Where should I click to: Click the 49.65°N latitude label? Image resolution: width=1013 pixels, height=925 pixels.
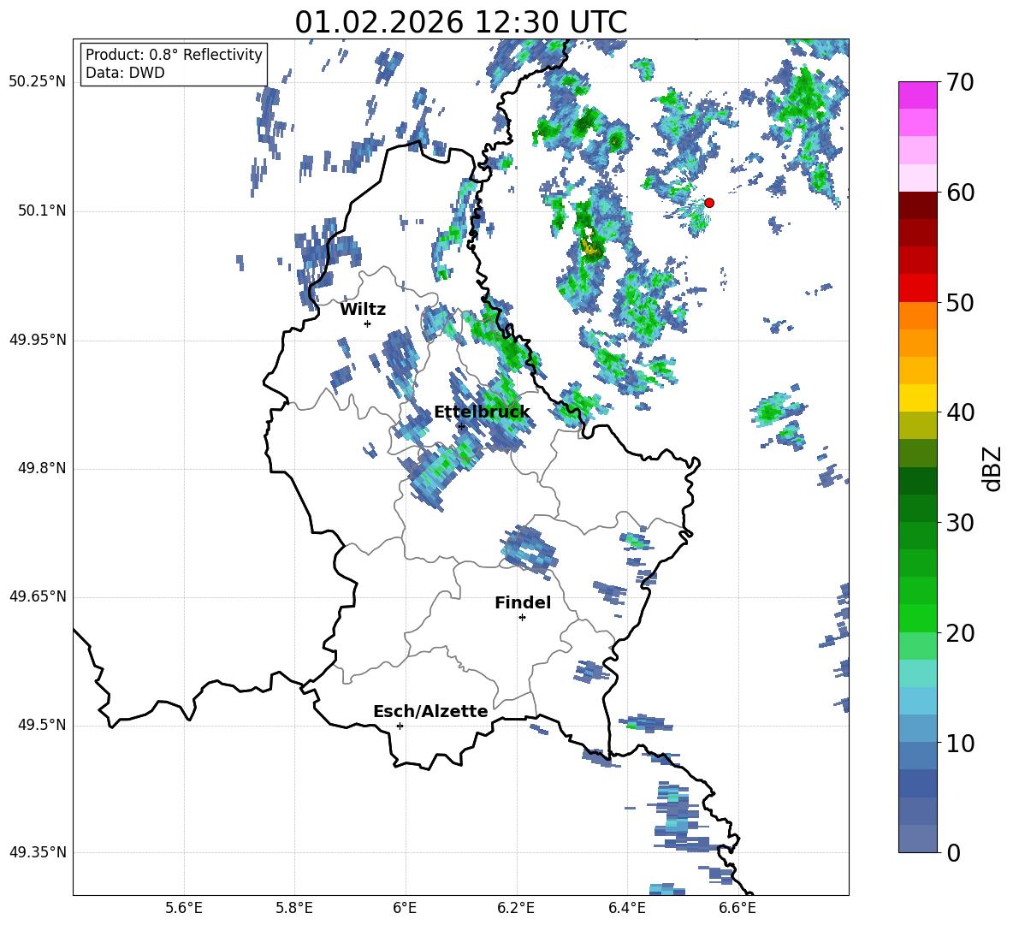click(38, 596)
